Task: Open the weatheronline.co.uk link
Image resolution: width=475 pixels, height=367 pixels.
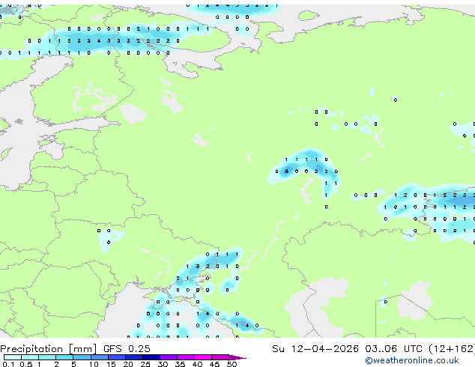Action: click(412, 360)
